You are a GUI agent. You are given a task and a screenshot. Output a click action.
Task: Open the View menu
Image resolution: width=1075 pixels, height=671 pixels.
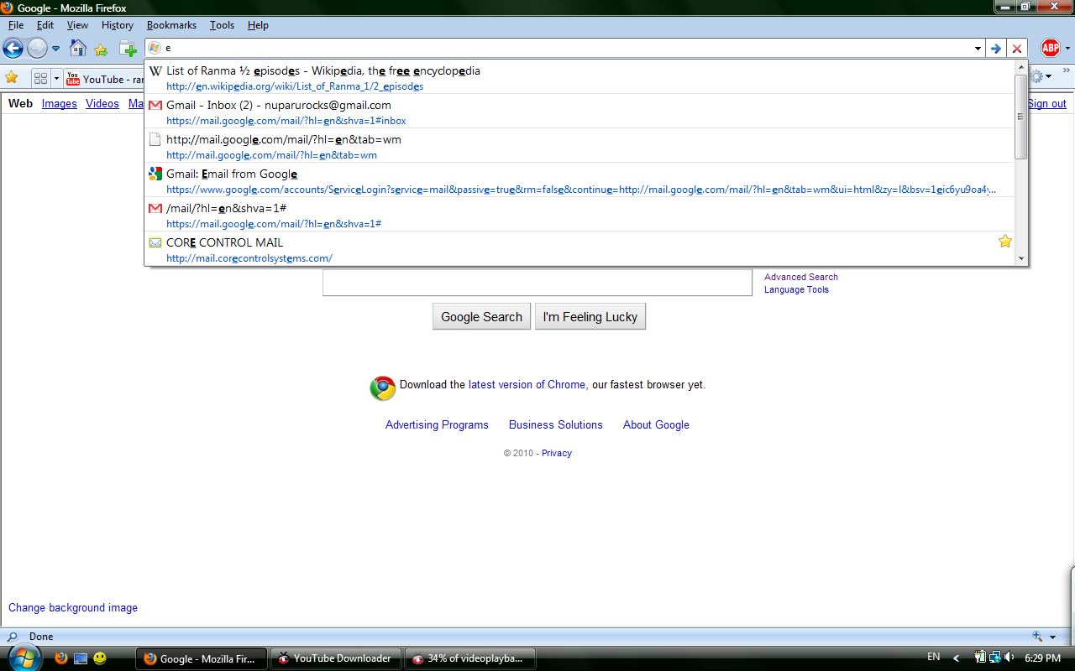tap(77, 25)
